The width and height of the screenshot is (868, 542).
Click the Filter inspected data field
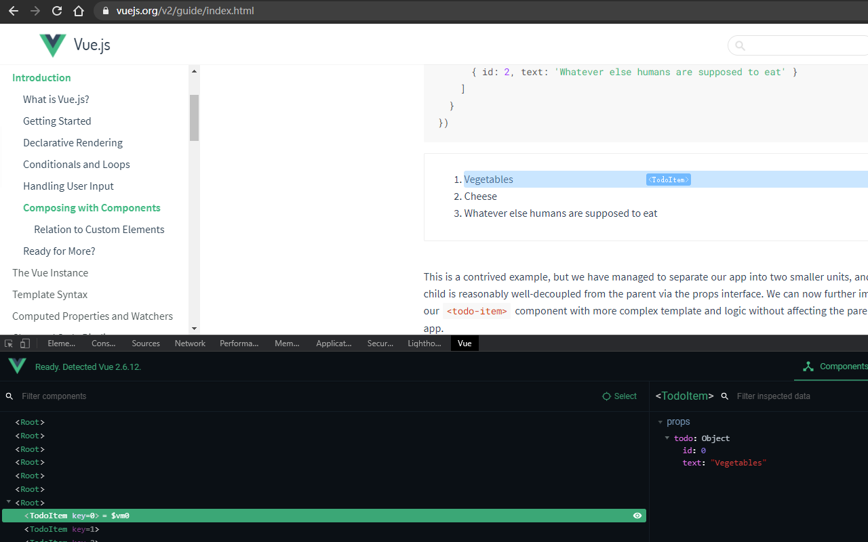point(780,396)
